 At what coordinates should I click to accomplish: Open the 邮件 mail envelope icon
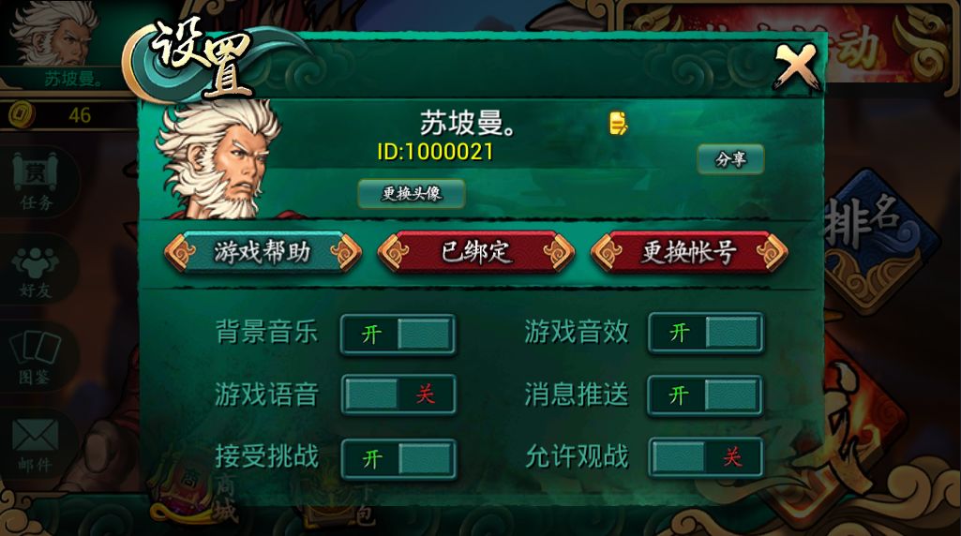click(35, 445)
